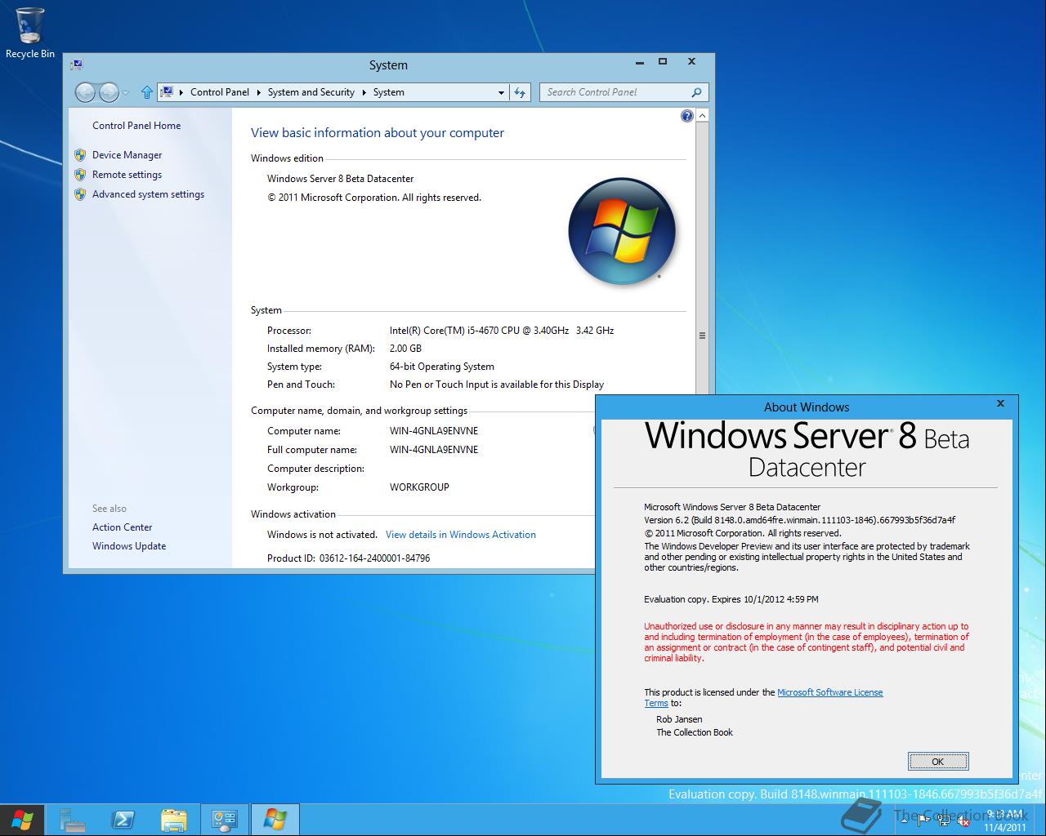Image resolution: width=1046 pixels, height=836 pixels.
Task: Click shield icon beside Remote settings
Action: 80,175
